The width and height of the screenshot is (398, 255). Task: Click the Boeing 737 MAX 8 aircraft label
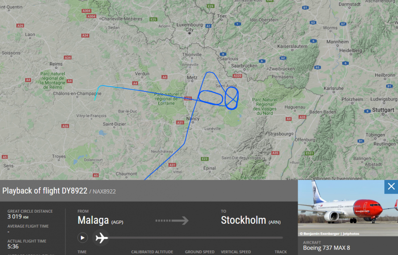pos(326,247)
